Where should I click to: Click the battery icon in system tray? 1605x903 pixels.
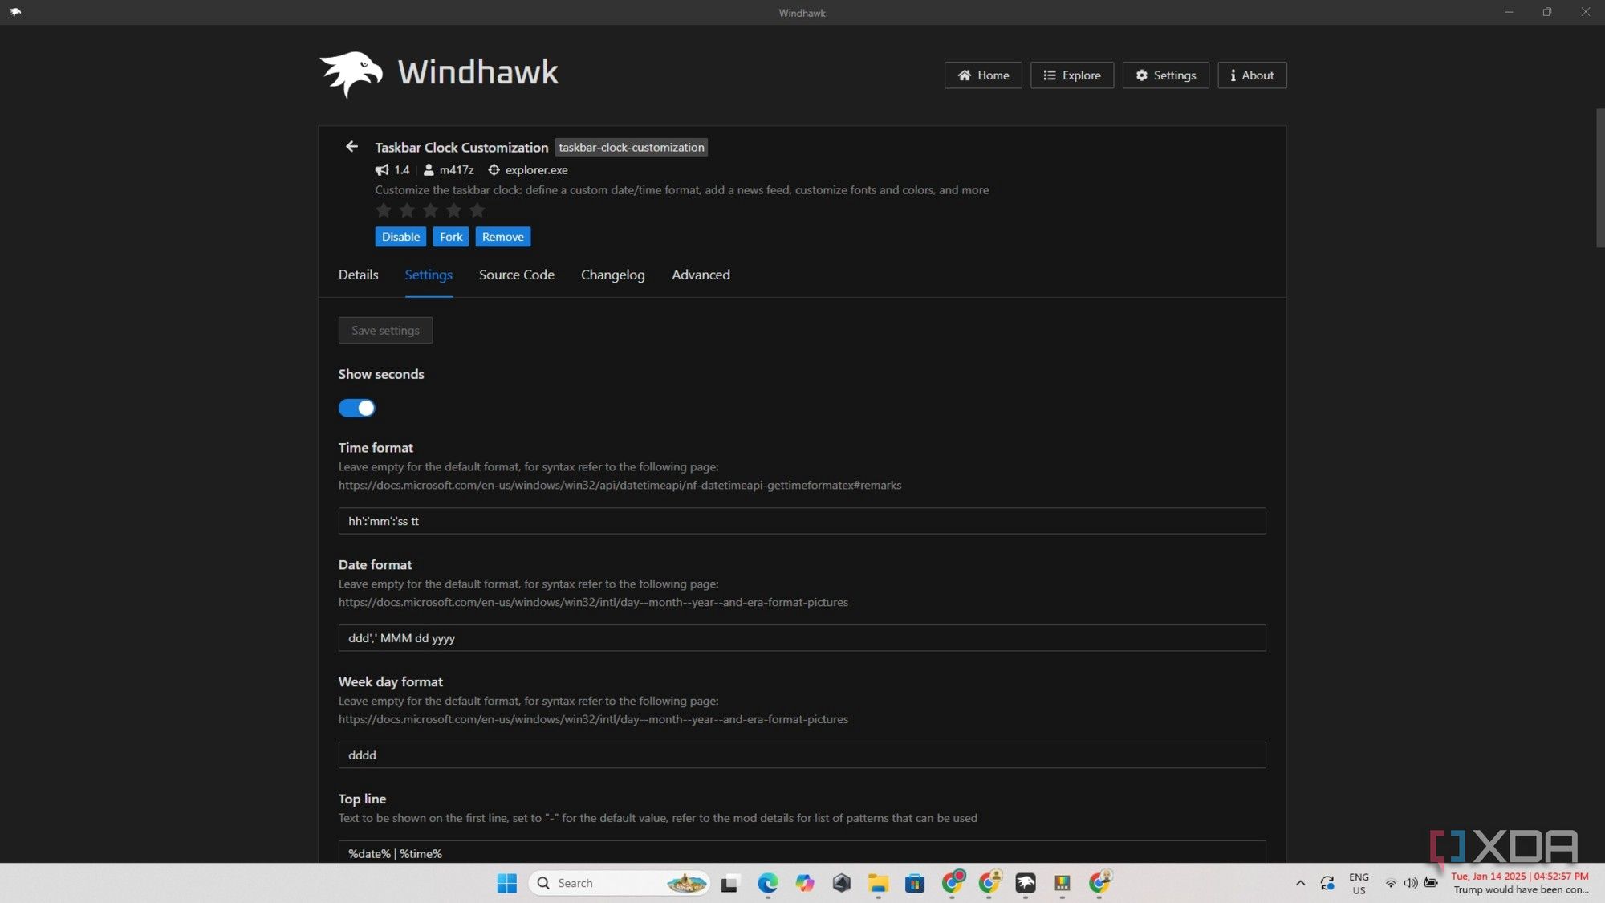1431,883
